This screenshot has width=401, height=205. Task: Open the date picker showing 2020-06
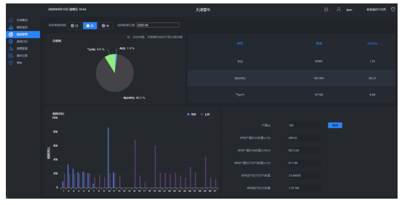(x=157, y=25)
